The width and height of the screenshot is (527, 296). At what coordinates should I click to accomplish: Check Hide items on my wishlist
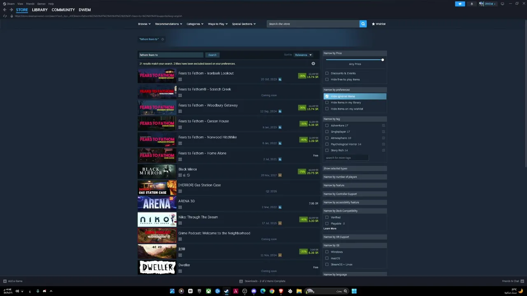tap(327, 109)
